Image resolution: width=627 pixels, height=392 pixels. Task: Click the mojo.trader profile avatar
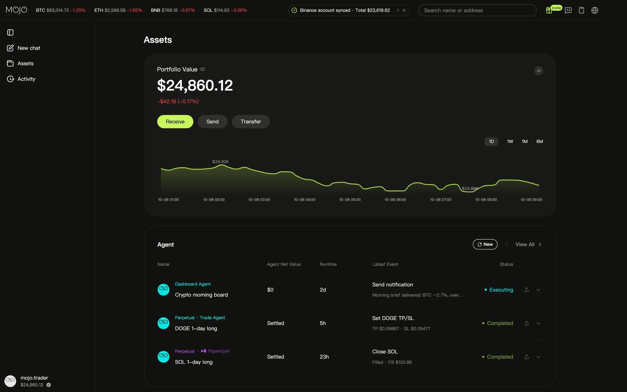(10, 381)
